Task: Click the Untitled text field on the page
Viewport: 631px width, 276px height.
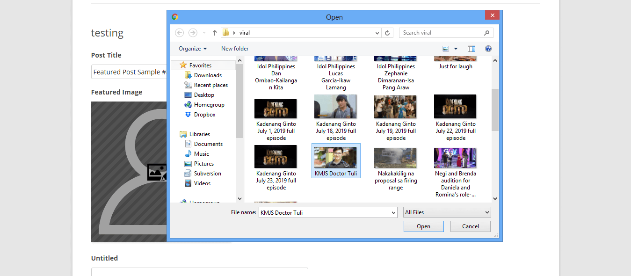Action: 200,272
